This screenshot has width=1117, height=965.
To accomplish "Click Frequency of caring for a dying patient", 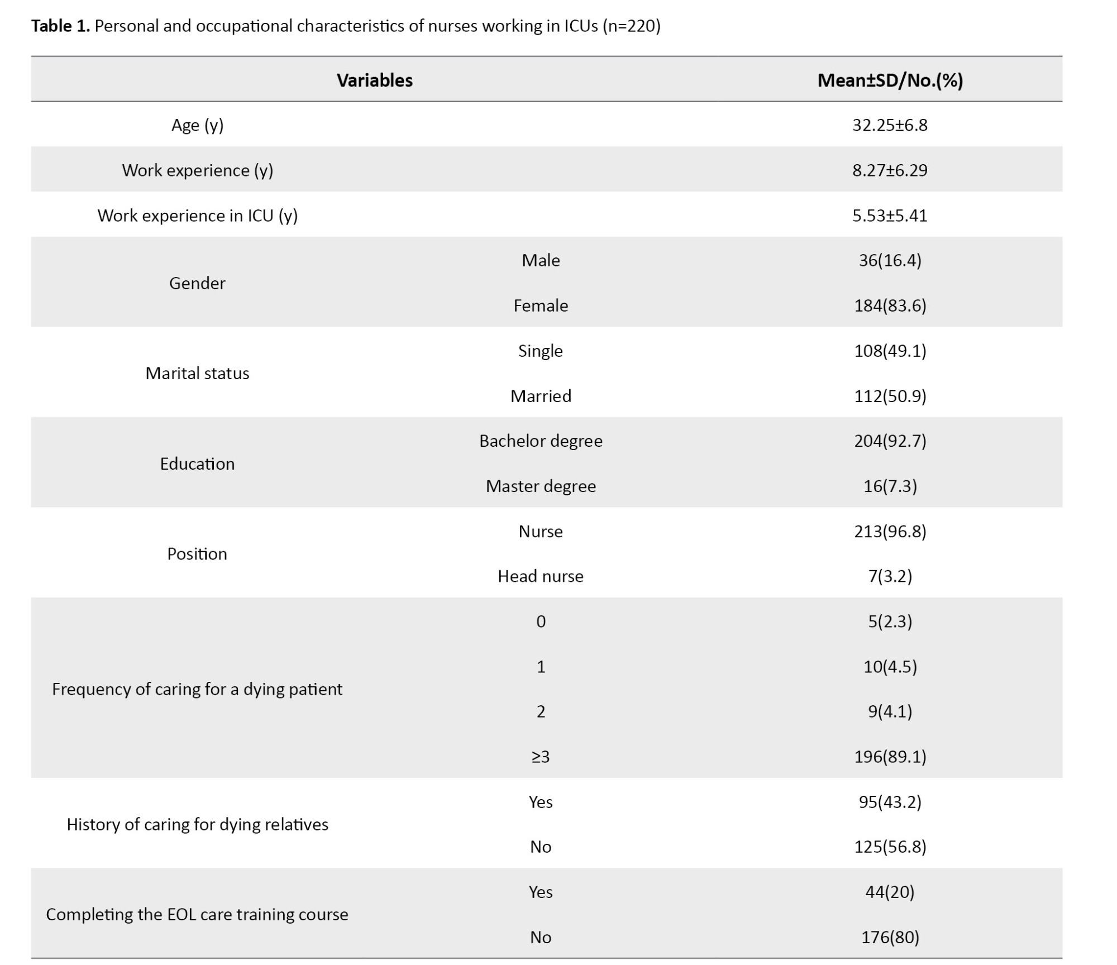I will click(197, 689).
